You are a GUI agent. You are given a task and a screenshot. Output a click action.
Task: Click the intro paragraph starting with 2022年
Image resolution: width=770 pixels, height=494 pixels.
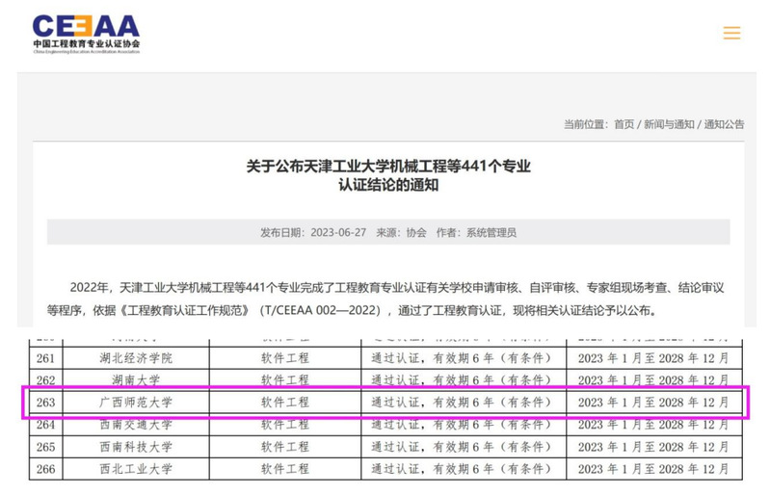click(x=385, y=299)
